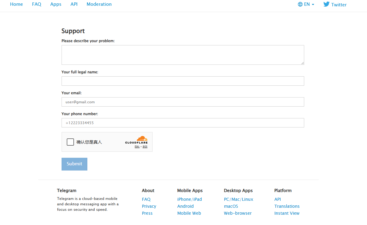
Task: Open the Mobile Web footer link
Action: [x=189, y=213]
